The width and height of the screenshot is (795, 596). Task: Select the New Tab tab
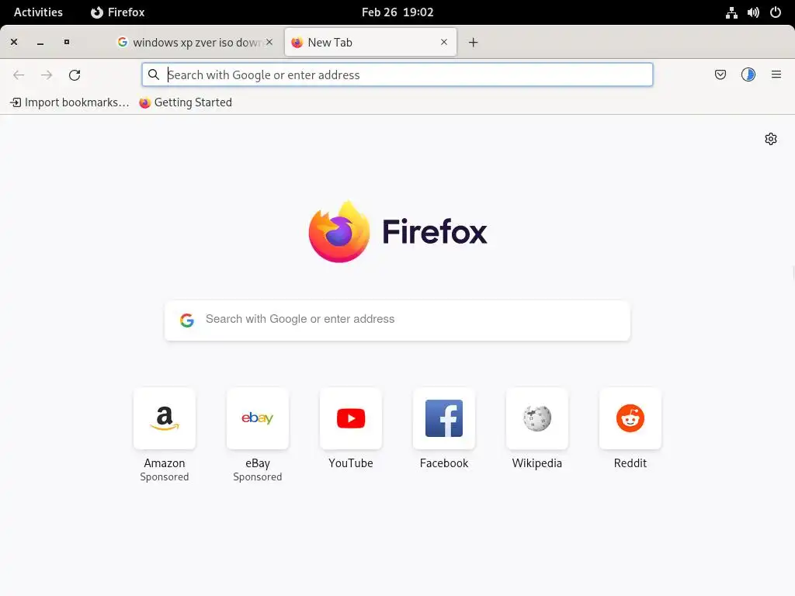coord(370,43)
